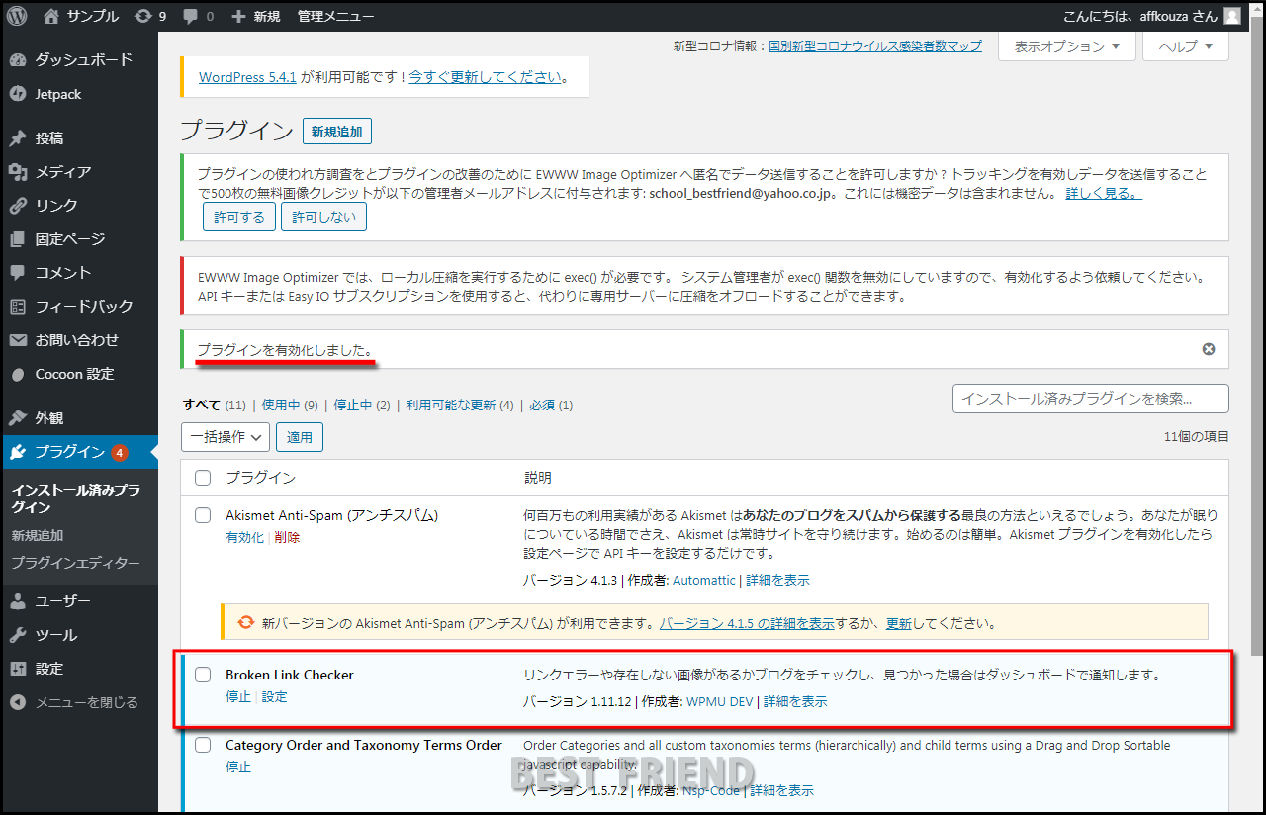Select the 停止中 (2) filter
This screenshot has height=815, width=1266.
coord(362,406)
